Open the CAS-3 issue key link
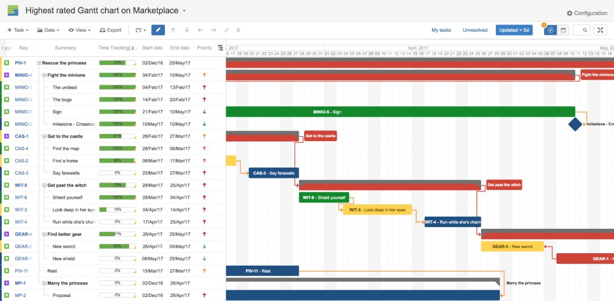This screenshot has height=301, width=614. pyautogui.click(x=22, y=173)
